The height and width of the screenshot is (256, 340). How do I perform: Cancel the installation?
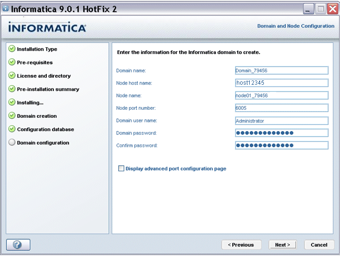[319, 245]
